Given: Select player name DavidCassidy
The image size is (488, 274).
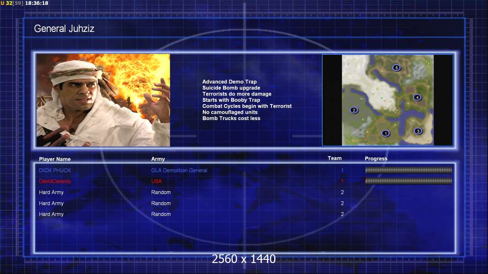Looking at the screenshot, I should pos(55,181).
